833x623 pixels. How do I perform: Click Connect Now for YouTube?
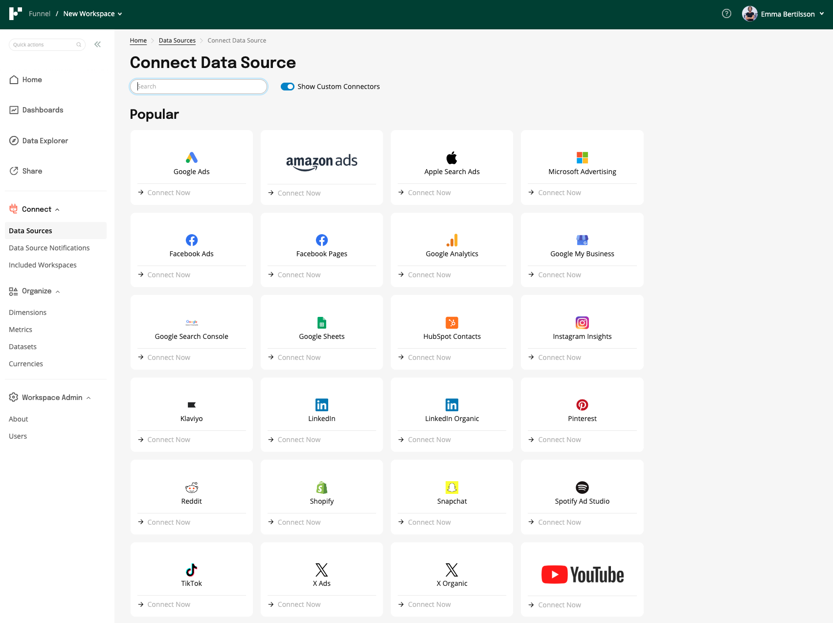(x=555, y=605)
